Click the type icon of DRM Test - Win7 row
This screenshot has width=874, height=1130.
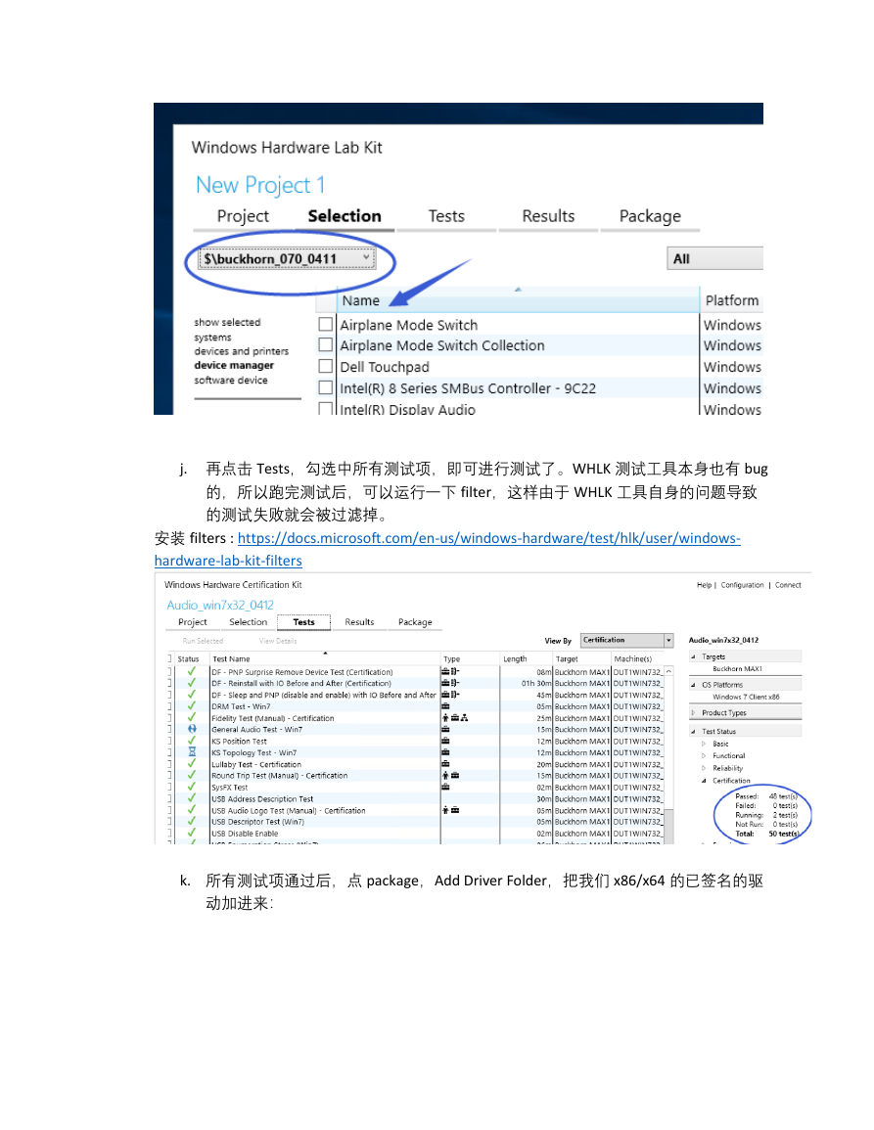coord(445,706)
